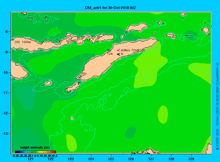Click the black arrow beside 'to'
The image size is (220, 162).
point(118,54)
